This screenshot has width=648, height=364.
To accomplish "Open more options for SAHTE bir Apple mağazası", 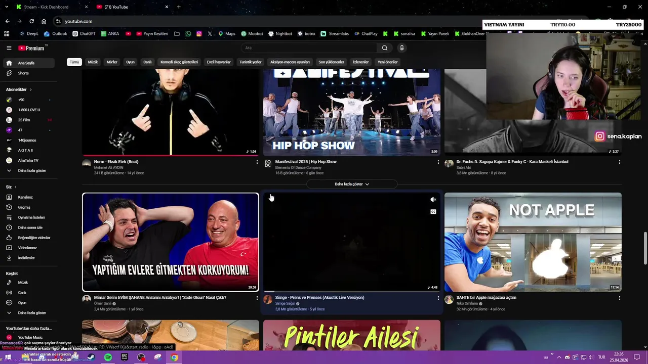I will pyautogui.click(x=619, y=298).
